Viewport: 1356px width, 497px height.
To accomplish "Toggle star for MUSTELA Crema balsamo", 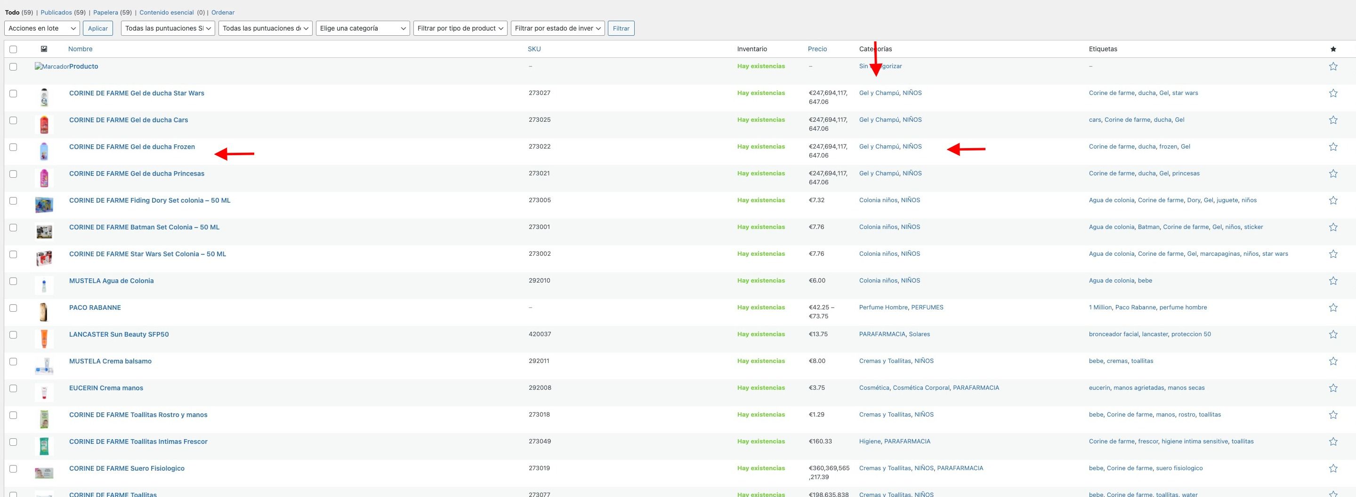I will pyautogui.click(x=1333, y=361).
